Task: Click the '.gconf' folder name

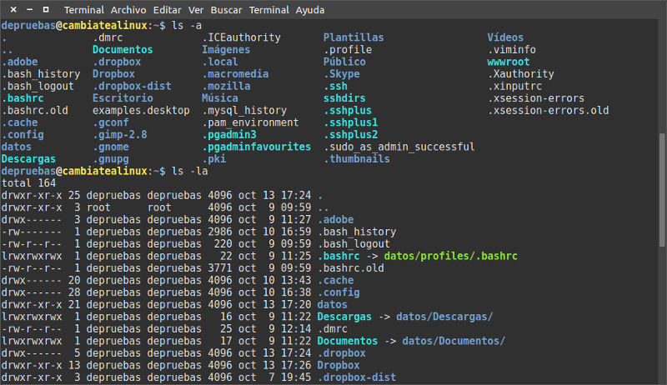Action: tap(111, 122)
